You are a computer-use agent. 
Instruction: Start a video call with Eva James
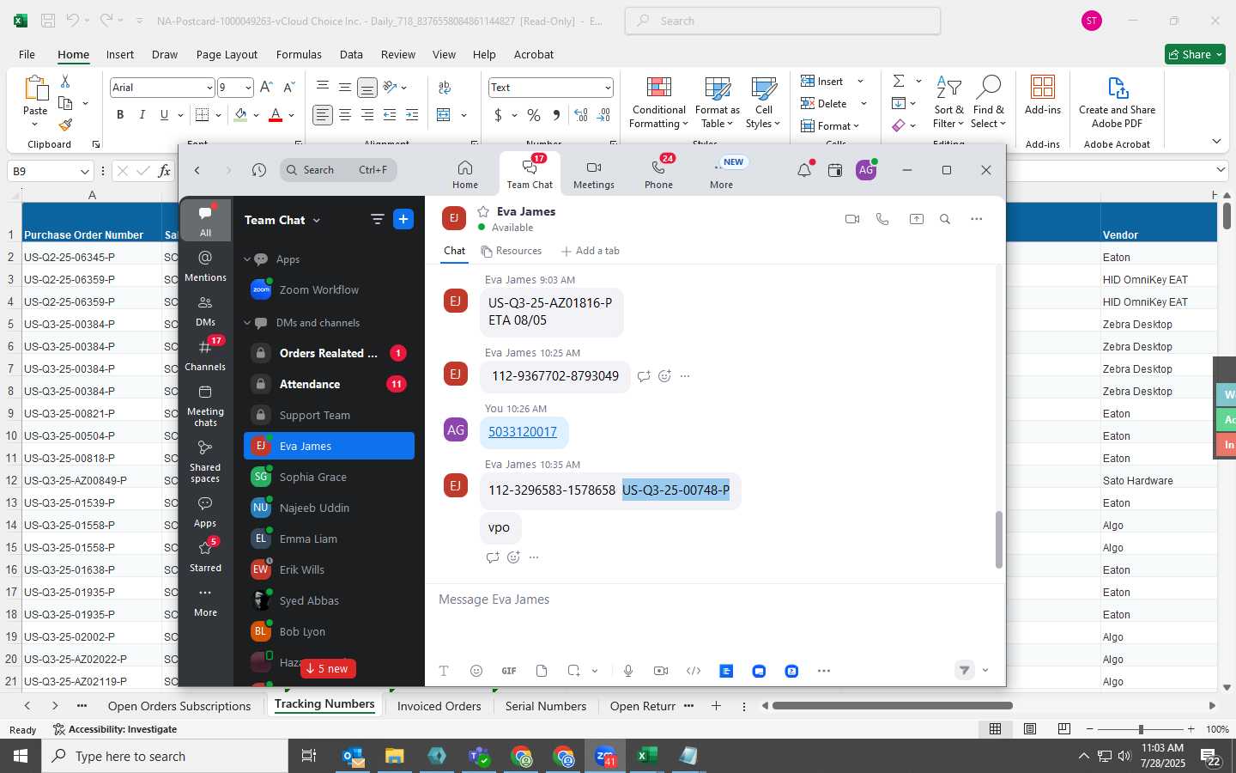tap(852, 219)
